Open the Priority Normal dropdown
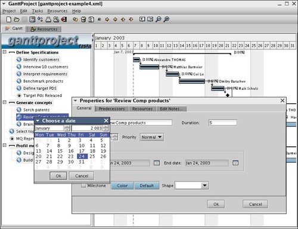The width and height of the screenshot is (298, 229). (152, 137)
